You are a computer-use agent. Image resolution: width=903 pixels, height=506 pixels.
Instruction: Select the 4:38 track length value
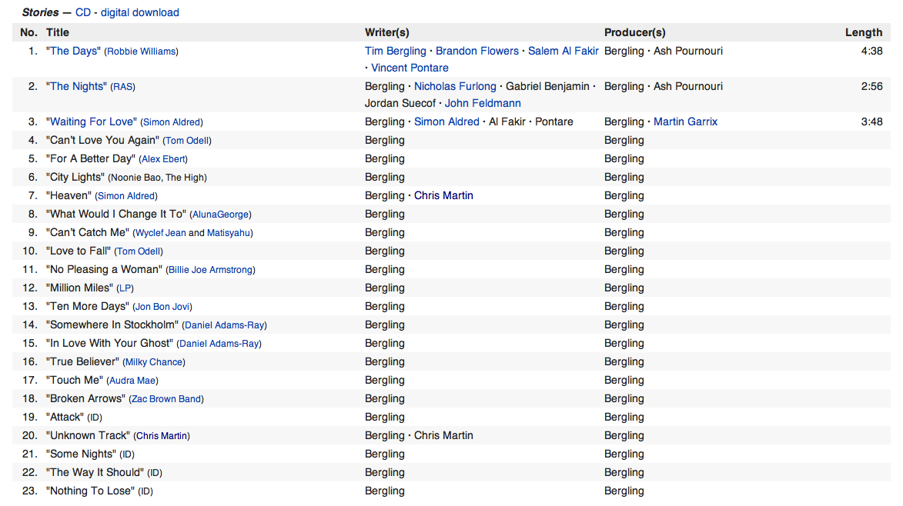point(872,51)
